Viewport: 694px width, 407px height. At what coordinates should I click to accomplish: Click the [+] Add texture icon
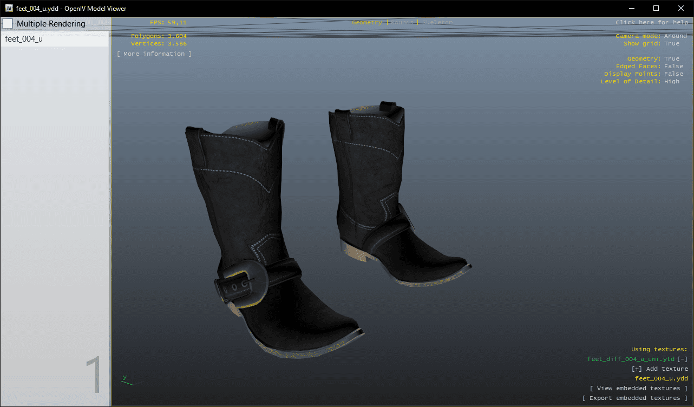coord(637,369)
